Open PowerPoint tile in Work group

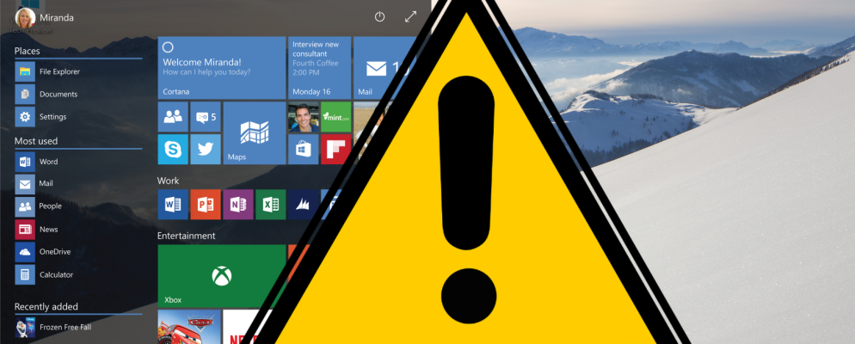[x=206, y=205]
